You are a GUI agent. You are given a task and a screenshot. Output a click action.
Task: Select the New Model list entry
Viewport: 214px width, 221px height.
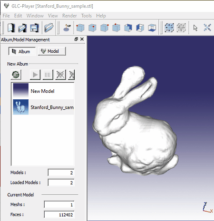pyautogui.click(x=43, y=91)
